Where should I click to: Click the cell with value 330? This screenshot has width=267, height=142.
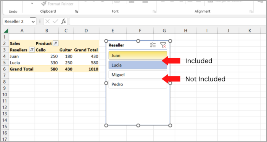pyautogui.click(x=47, y=63)
